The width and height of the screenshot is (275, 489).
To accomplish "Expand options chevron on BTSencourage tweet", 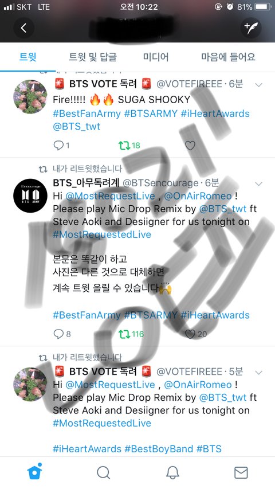I will click(259, 183).
